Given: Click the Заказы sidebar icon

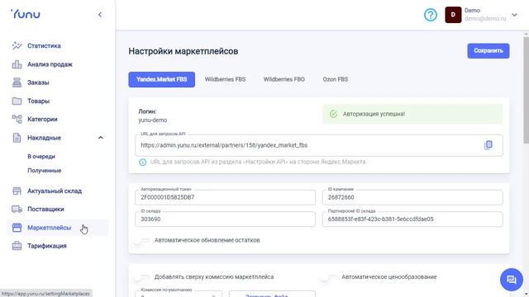Looking at the screenshot, I should point(17,82).
